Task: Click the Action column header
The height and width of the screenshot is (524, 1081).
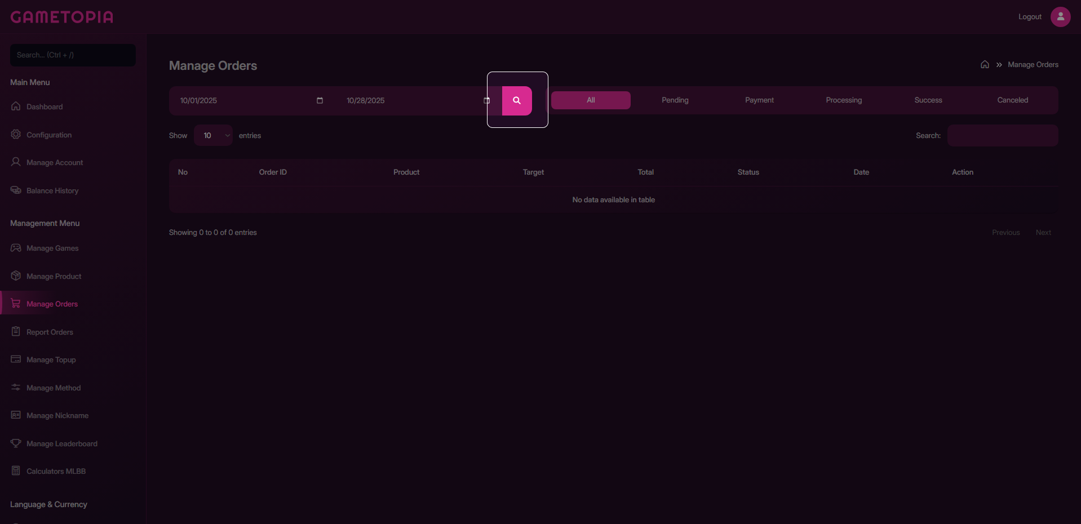Action: click(963, 172)
